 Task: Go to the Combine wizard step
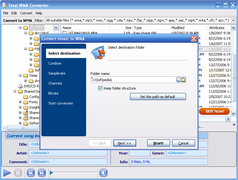point(54,63)
